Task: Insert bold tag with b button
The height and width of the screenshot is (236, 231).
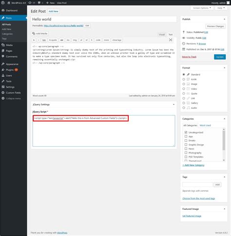Action: coord(34,40)
